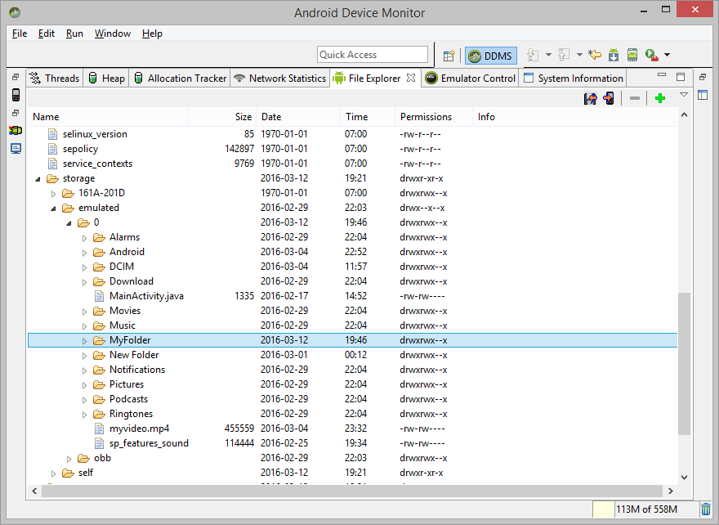The width and height of the screenshot is (719, 525).
Task: Switch to the Threads tab
Action: pos(54,78)
